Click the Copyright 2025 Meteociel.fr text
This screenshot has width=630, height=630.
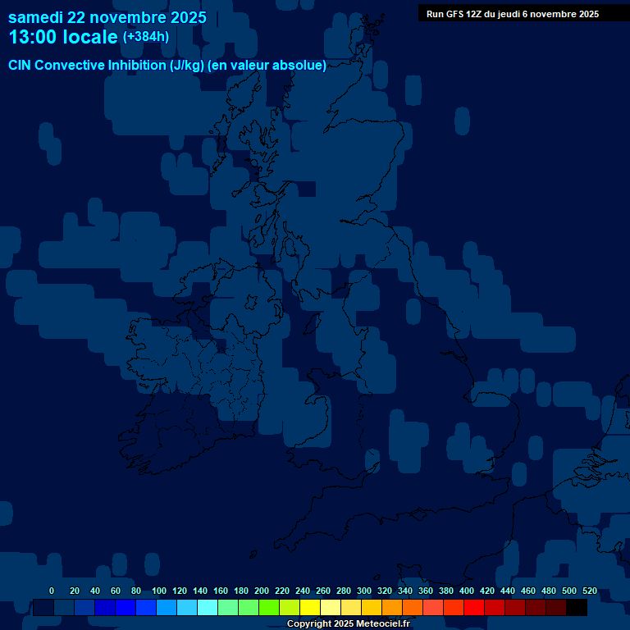(x=348, y=624)
